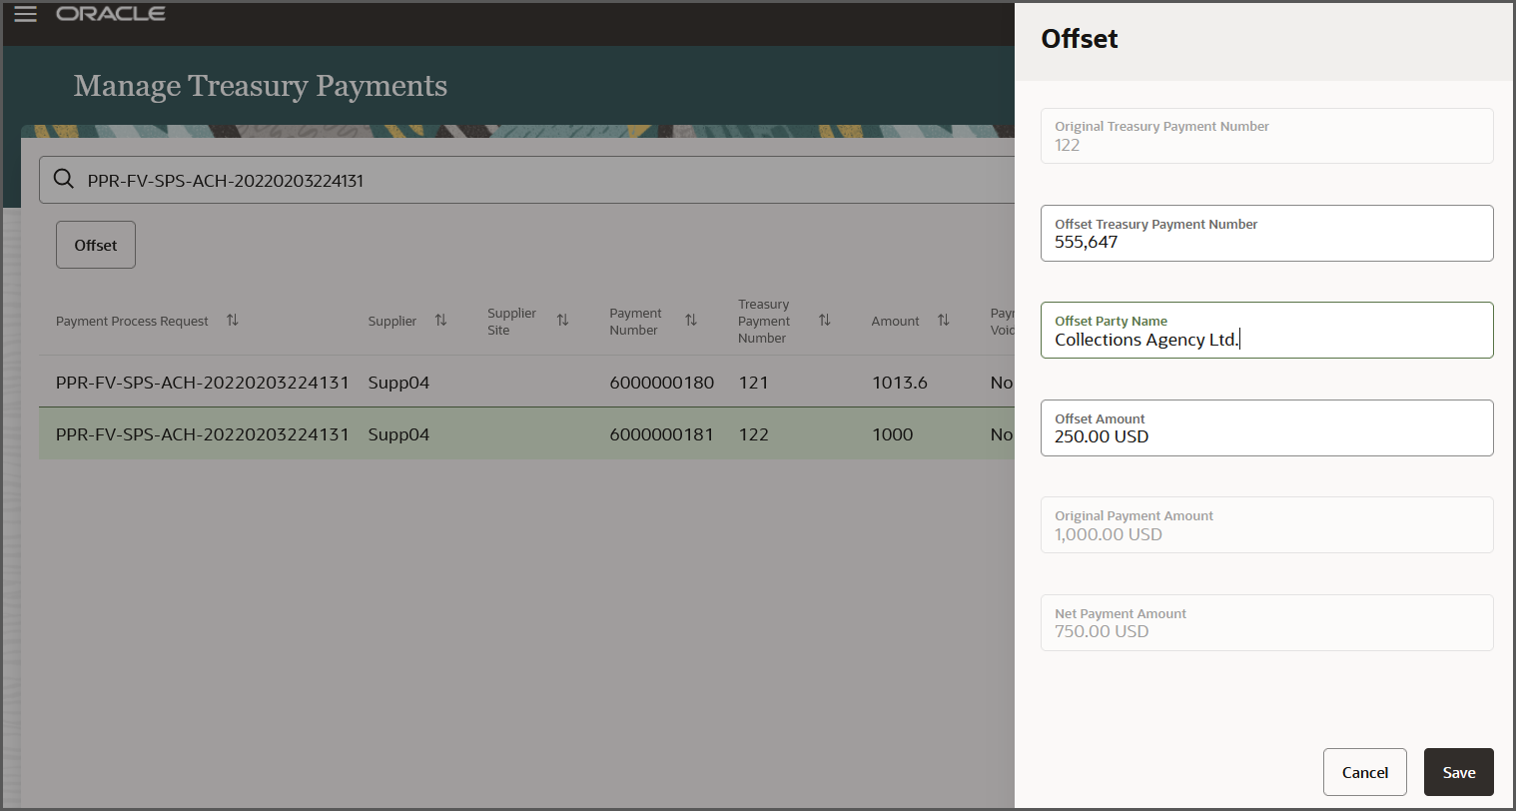Sort by Payment Process Request column
This screenshot has height=811, width=1516.
[233, 321]
